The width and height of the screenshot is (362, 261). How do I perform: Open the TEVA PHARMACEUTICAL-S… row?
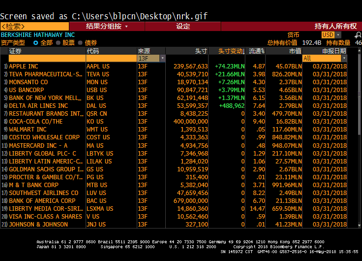[x=174, y=74]
